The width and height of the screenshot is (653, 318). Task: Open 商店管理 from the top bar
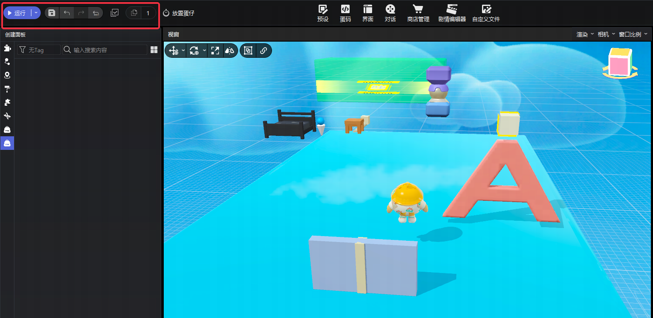[x=418, y=13]
